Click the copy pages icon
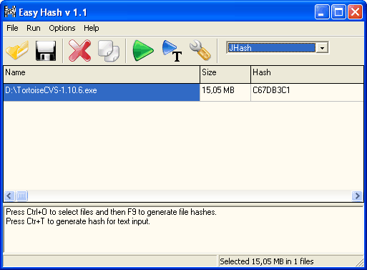Image resolution: width=367 pixels, height=270 pixels. (x=109, y=51)
